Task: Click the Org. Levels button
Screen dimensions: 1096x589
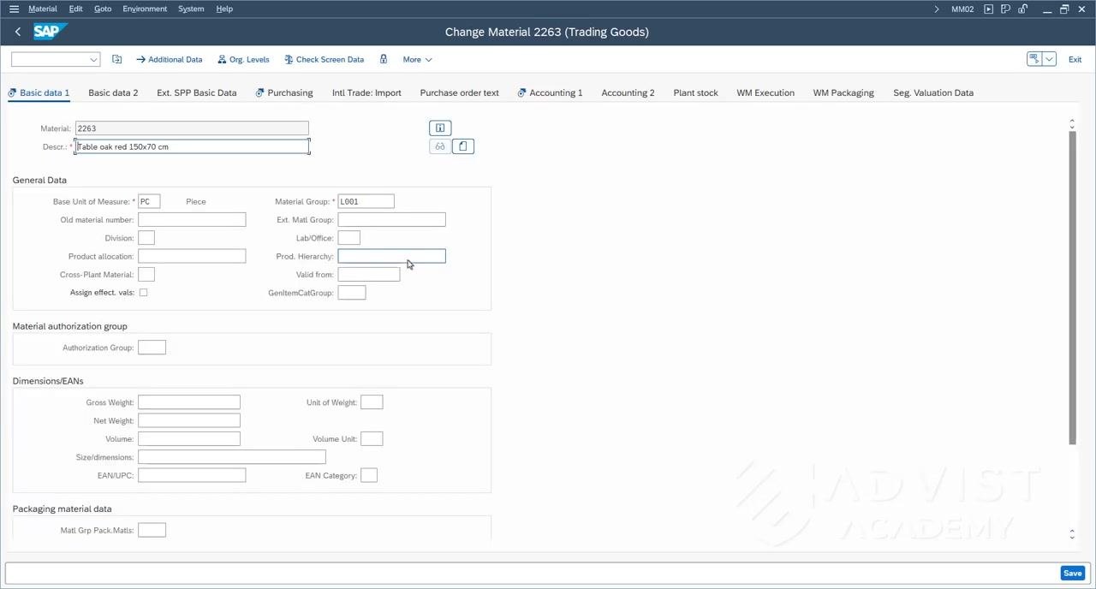Action: pyautogui.click(x=243, y=59)
